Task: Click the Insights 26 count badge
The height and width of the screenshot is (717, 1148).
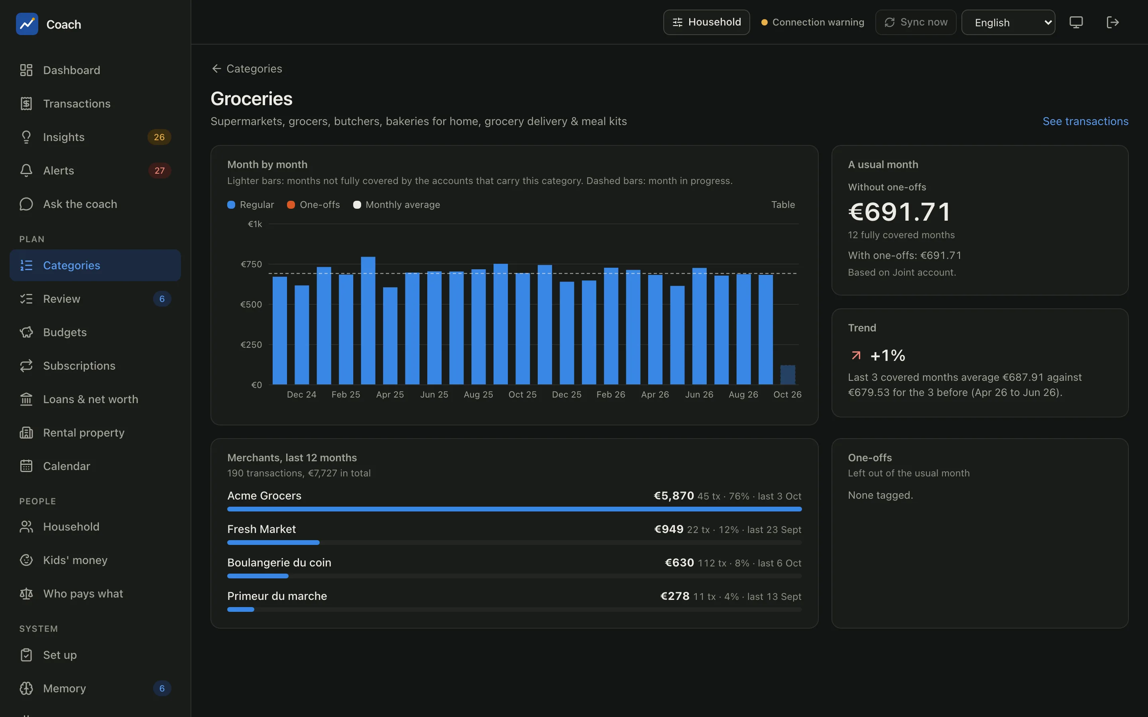Action: (159, 137)
